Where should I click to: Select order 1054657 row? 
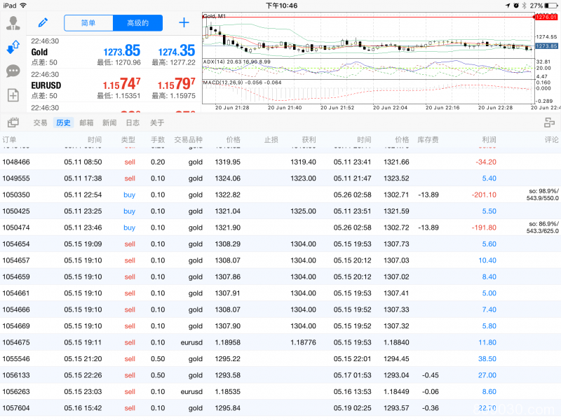280,260
